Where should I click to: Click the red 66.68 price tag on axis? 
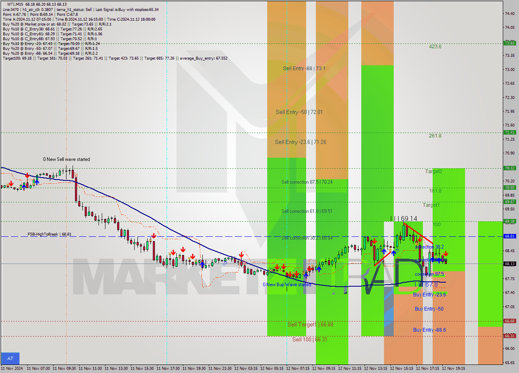510,321
